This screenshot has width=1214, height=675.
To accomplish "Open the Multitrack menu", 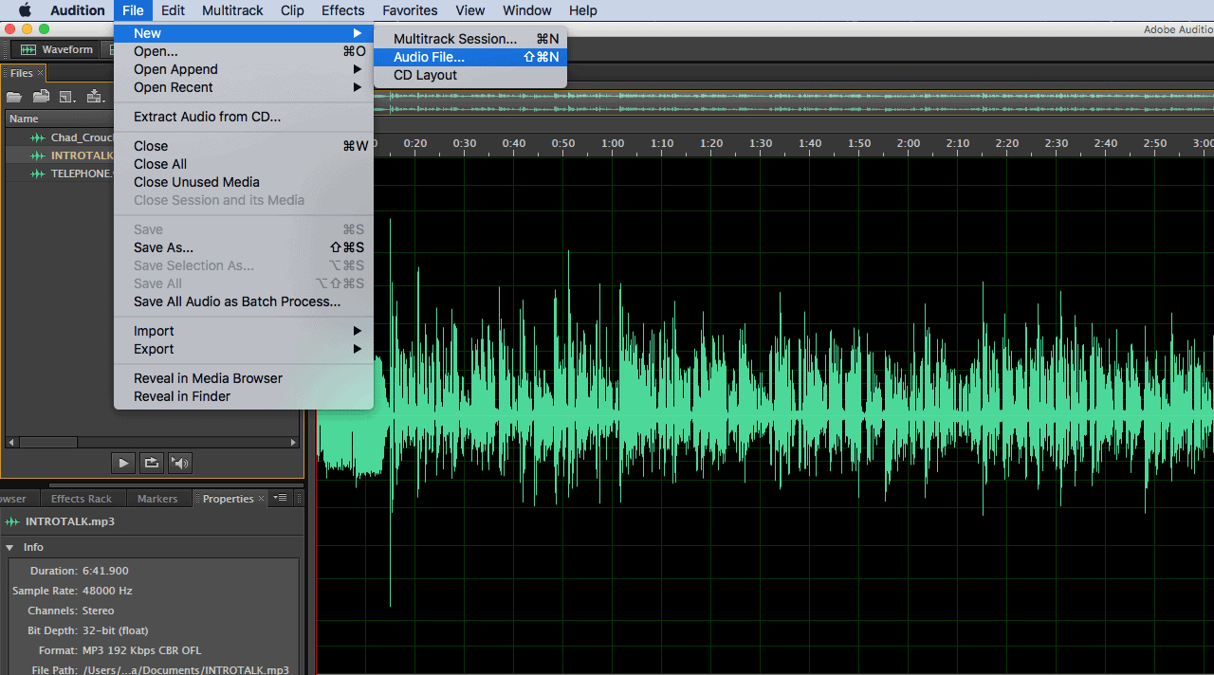I will (x=233, y=10).
